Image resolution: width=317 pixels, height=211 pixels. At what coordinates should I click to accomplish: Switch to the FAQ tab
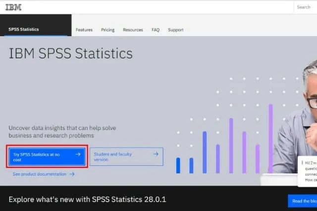(x=156, y=30)
